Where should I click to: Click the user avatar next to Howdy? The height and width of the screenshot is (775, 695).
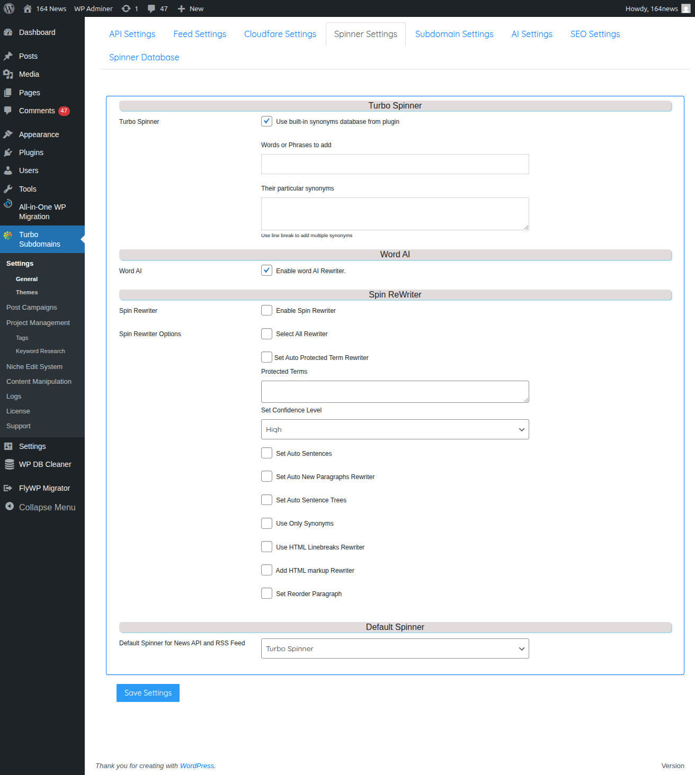[685, 8]
